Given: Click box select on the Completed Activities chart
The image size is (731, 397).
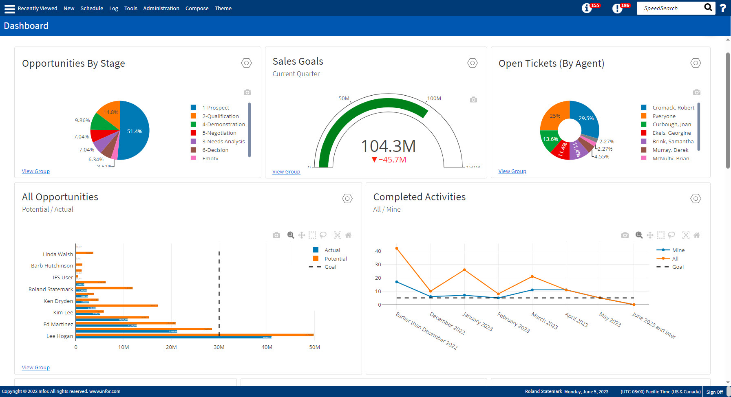Looking at the screenshot, I should [661, 235].
